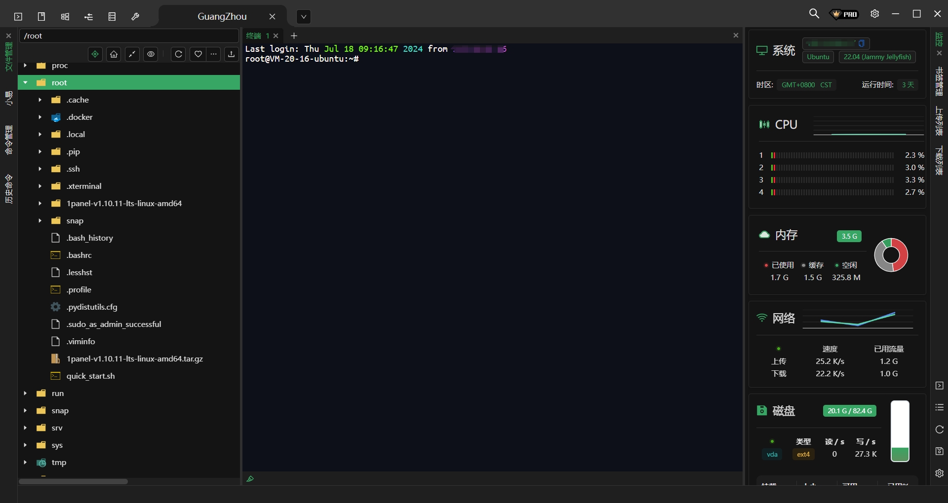This screenshot has height=503, width=948.
Task: Upload a file using the upload icon
Action: point(231,54)
